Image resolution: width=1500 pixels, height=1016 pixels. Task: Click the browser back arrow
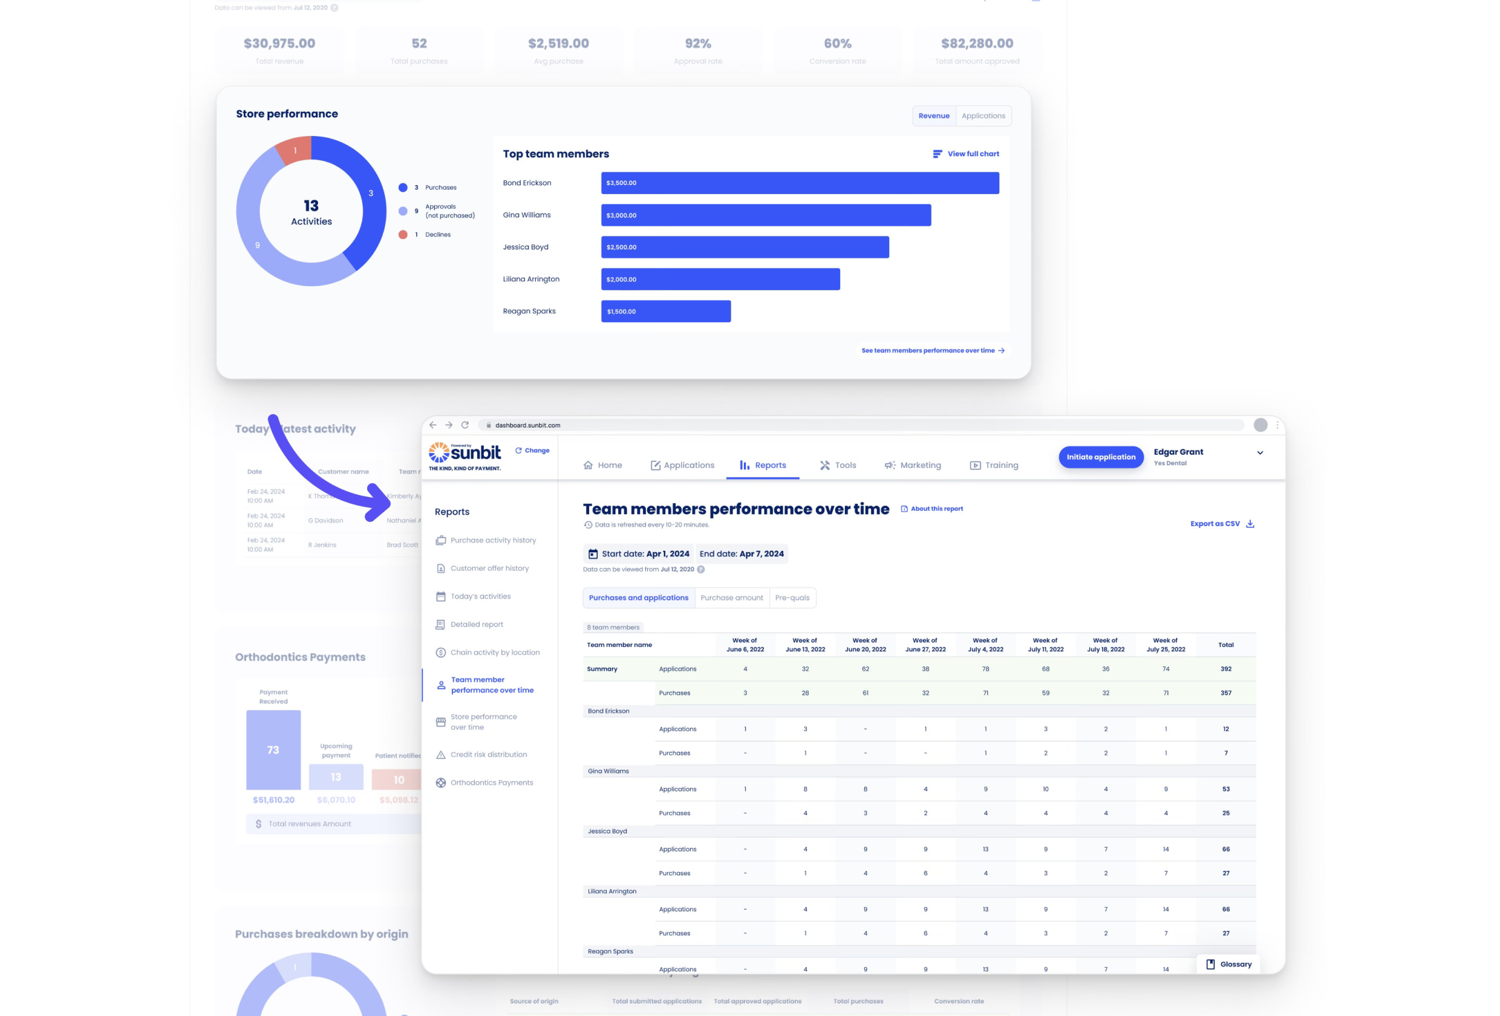tap(432, 425)
